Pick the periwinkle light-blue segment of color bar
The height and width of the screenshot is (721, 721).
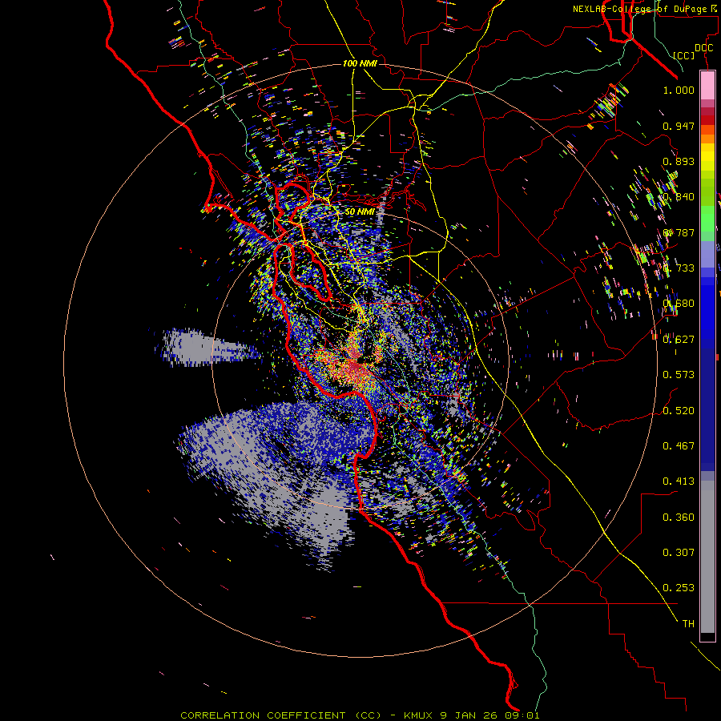[x=707, y=254]
